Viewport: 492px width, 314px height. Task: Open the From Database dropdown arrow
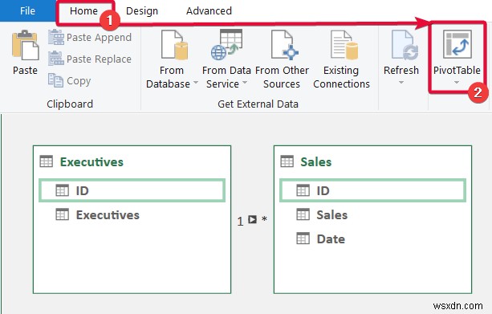(x=196, y=83)
